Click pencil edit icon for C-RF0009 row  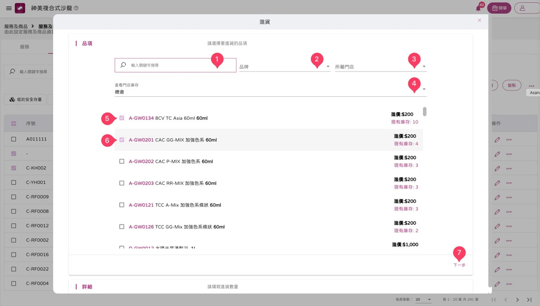point(497,197)
